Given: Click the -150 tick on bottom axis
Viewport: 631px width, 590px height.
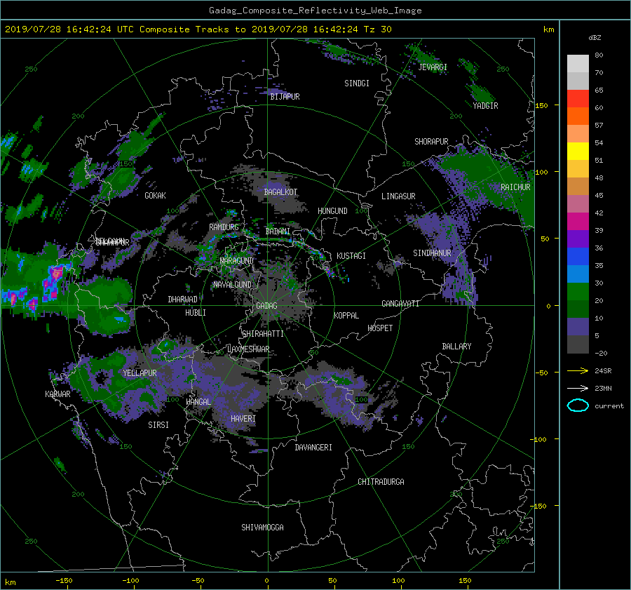Looking at the screenshot, I should click(64, 581).
